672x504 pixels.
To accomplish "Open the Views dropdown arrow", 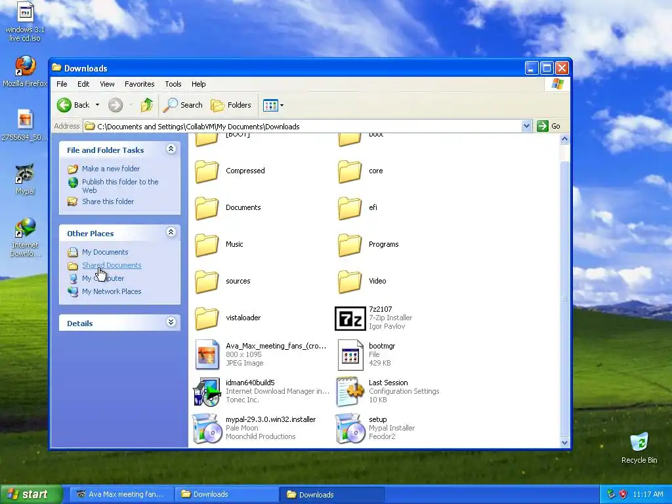I will point(282,106).
